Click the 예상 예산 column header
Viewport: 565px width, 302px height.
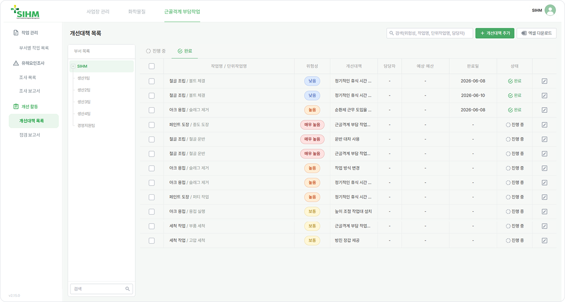(425, 66)
